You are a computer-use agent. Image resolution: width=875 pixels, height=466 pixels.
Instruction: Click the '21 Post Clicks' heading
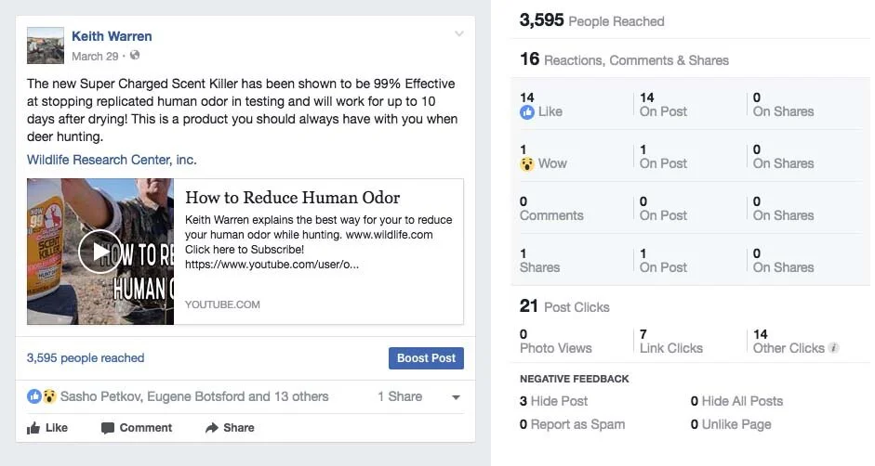click(564, 306)
